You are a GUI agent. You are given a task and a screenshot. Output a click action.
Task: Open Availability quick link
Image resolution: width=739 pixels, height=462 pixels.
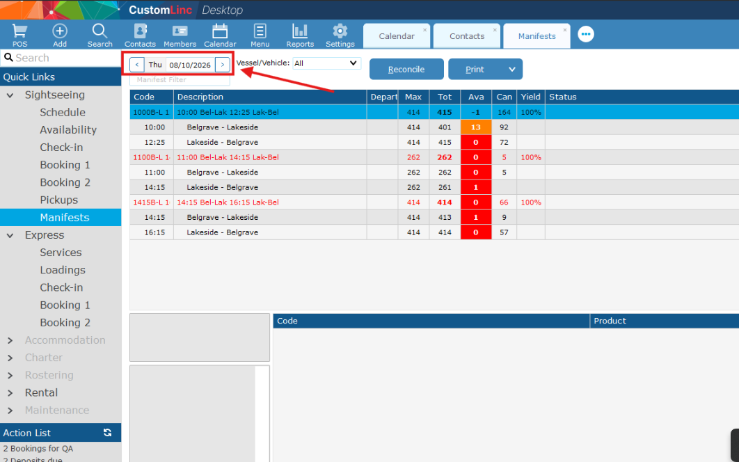click(x=68, y=129)
